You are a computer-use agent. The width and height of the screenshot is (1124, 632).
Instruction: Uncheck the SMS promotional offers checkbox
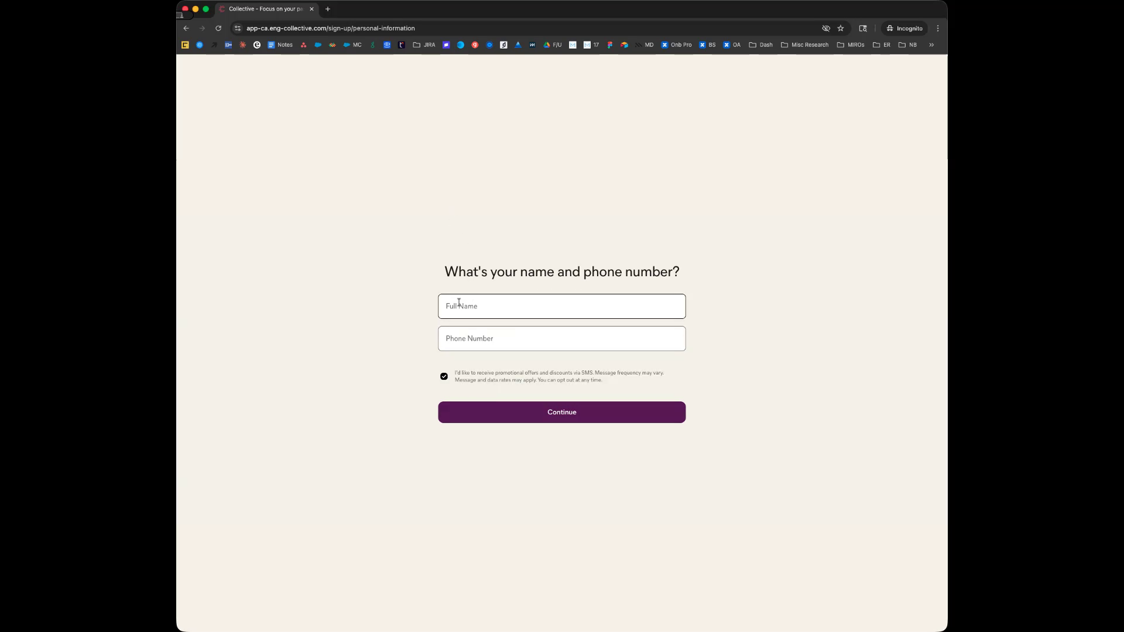tap(444, 376)
